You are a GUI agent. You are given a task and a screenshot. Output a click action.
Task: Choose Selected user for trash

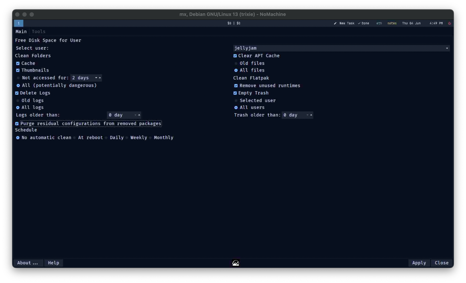click(236, 101)
